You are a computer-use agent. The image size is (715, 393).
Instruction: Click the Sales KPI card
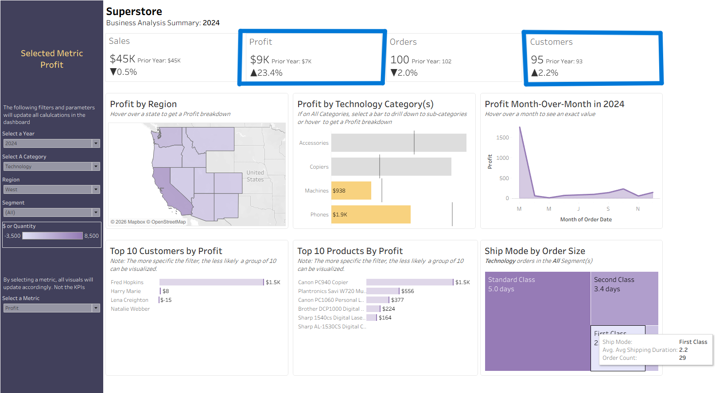pos(172,58)
